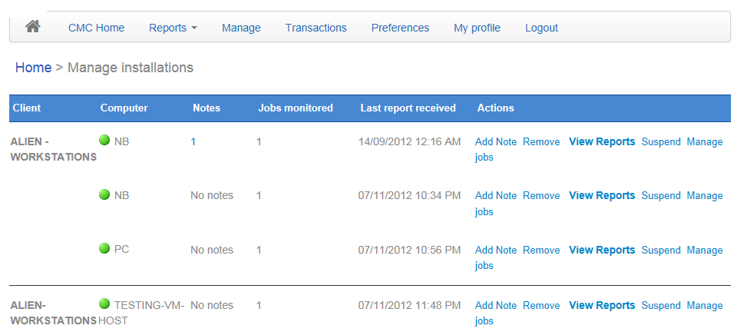Click Manage jobs for the PC row
Screen dimensions: 744x332
coord(599,257)
